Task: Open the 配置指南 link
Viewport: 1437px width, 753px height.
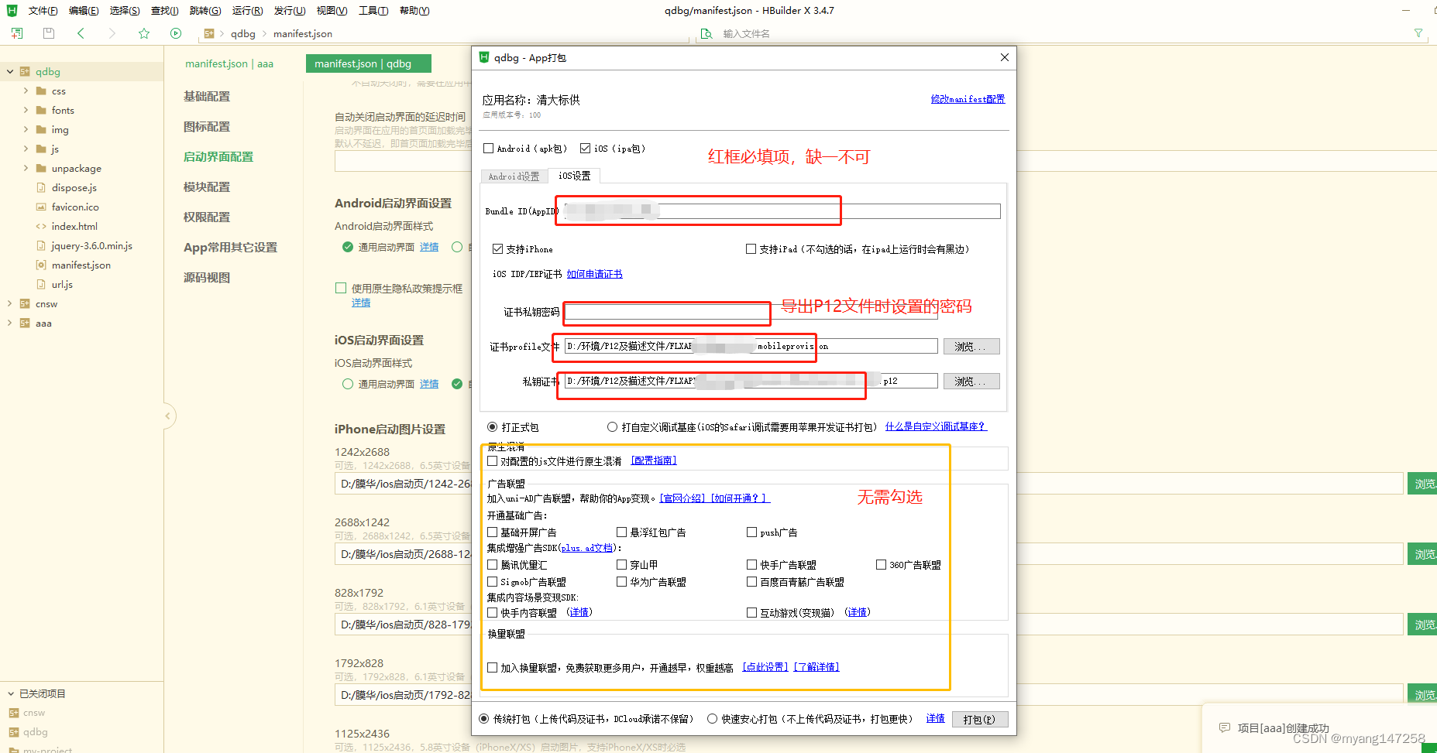Action: (654, 461)
